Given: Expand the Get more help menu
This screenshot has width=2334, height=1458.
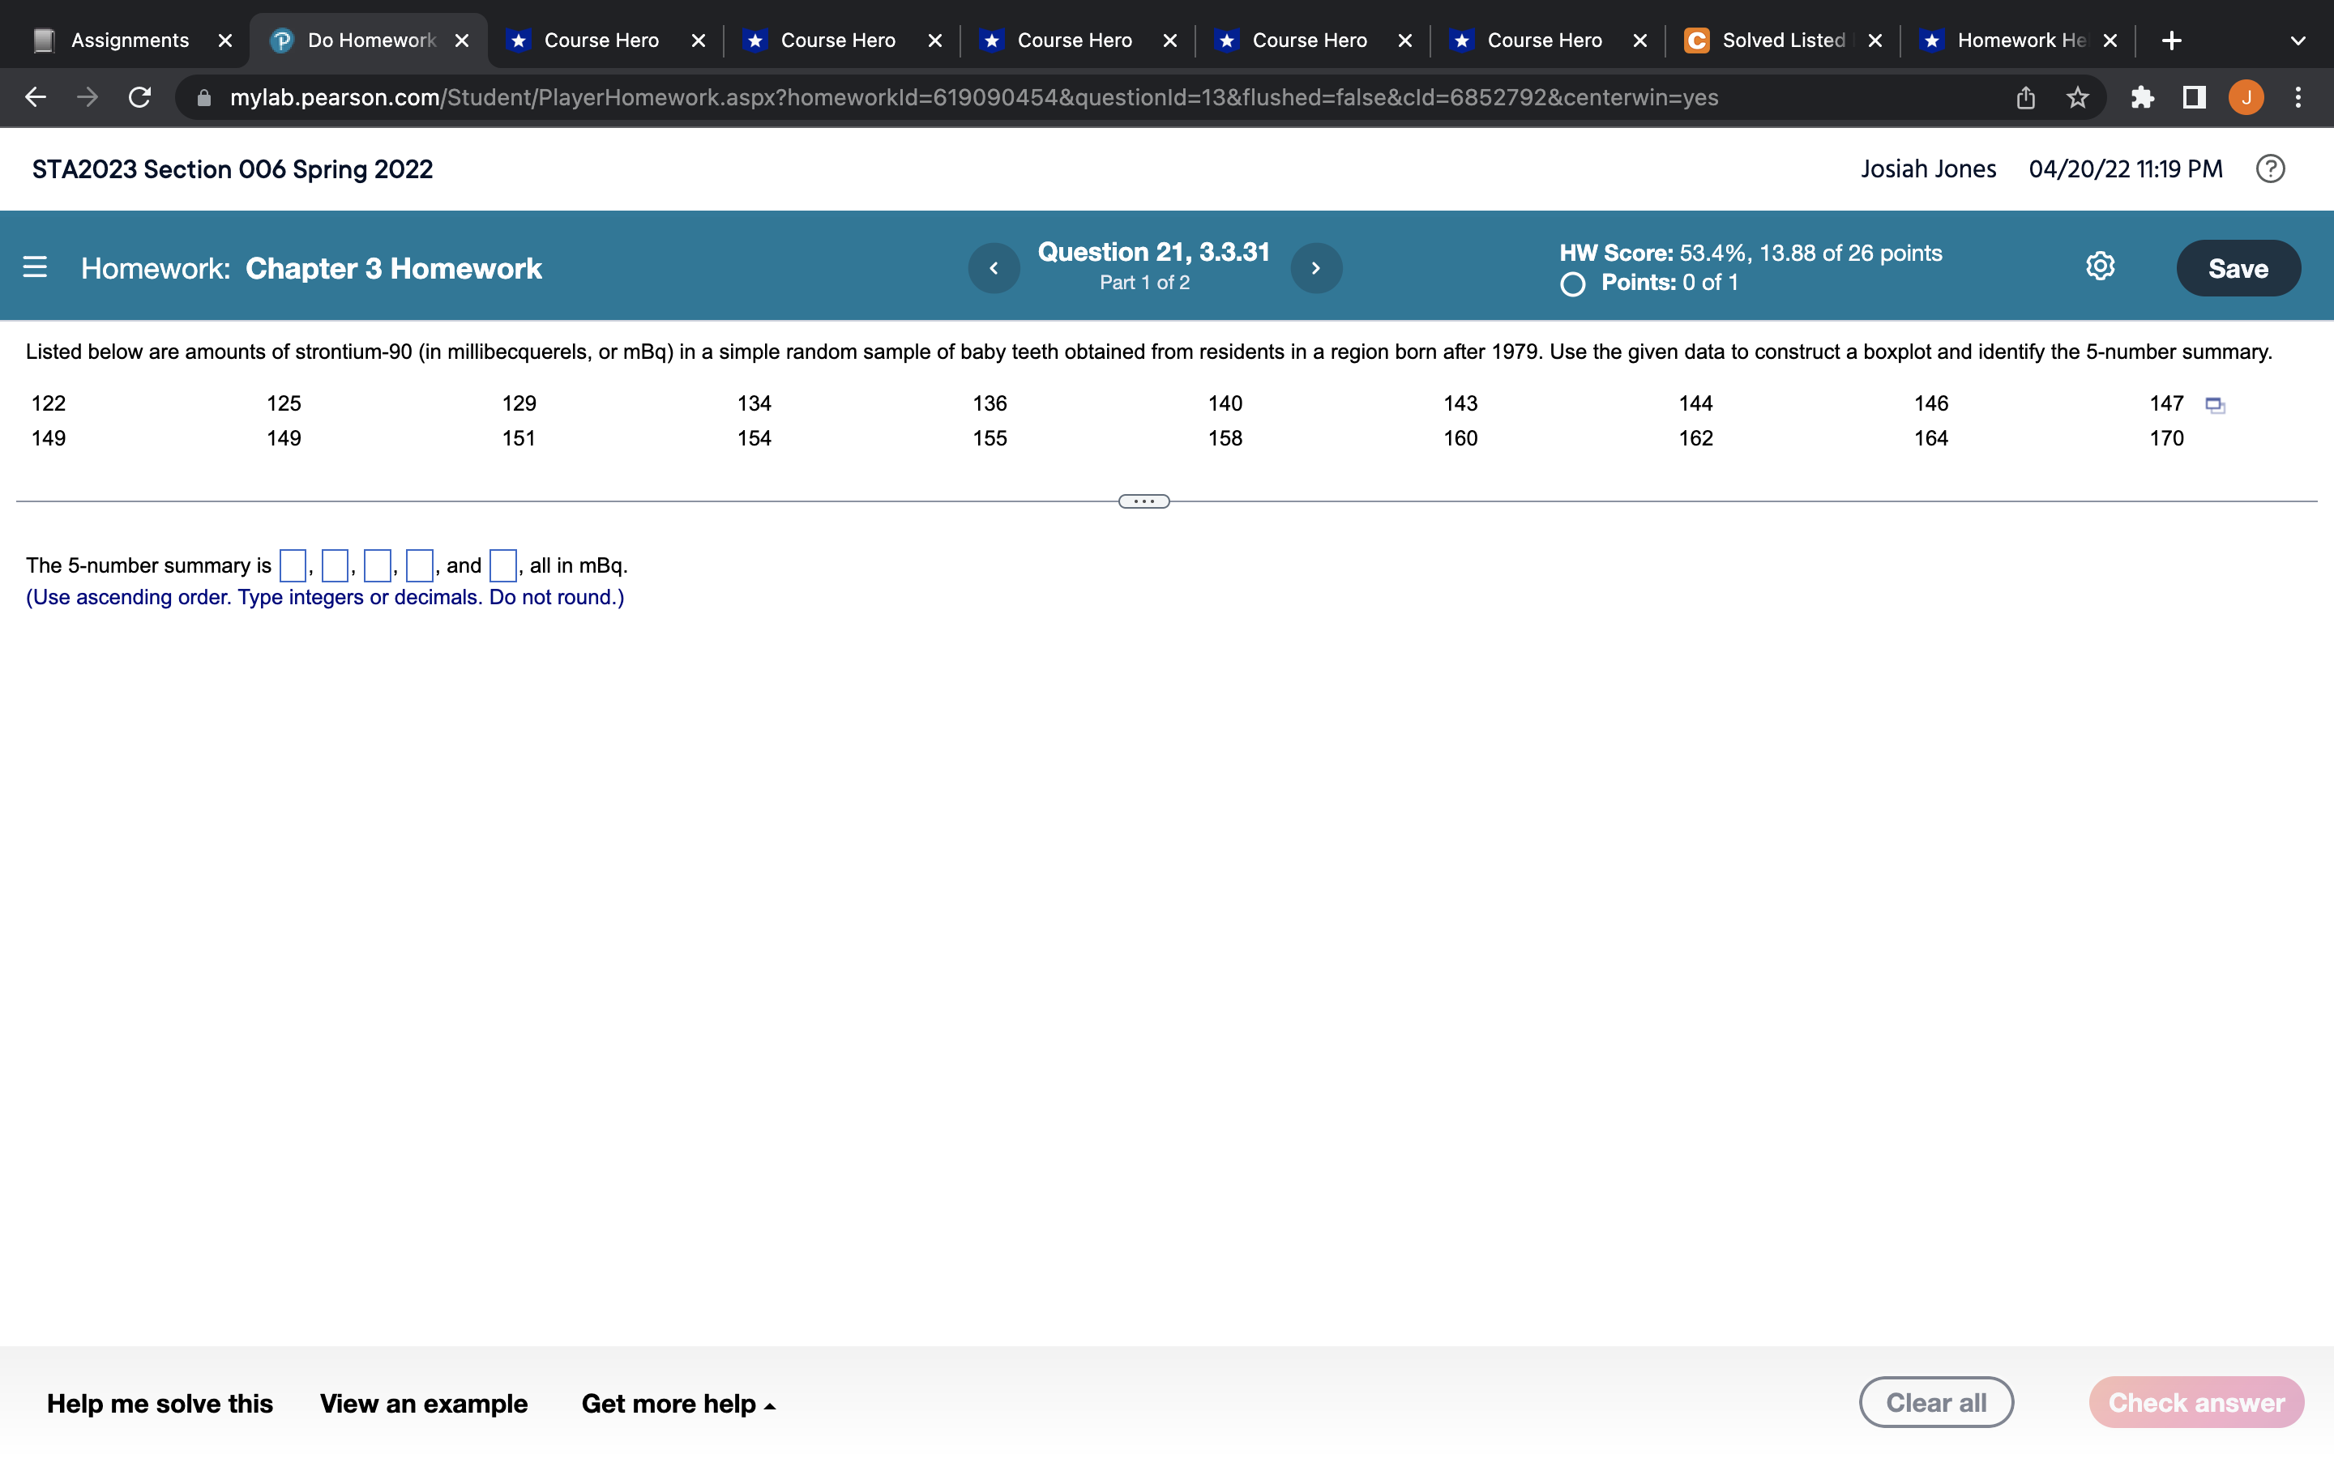Looking at the screenshot, I should click(678, 1403).
